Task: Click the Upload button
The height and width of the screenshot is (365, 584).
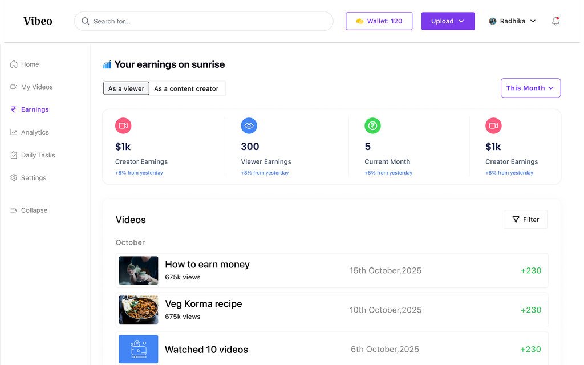Action: 448,21
